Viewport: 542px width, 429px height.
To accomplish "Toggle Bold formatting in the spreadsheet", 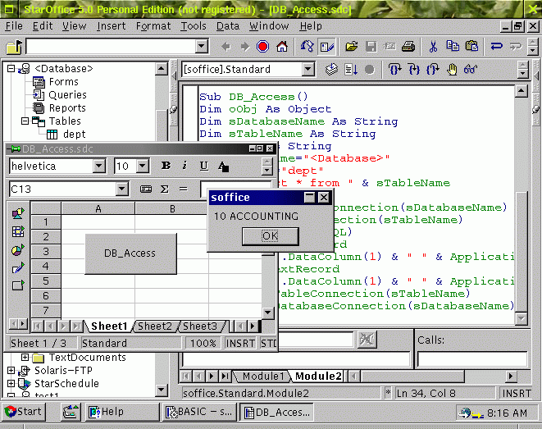I will pyautogui.click(x=166, y=166).
